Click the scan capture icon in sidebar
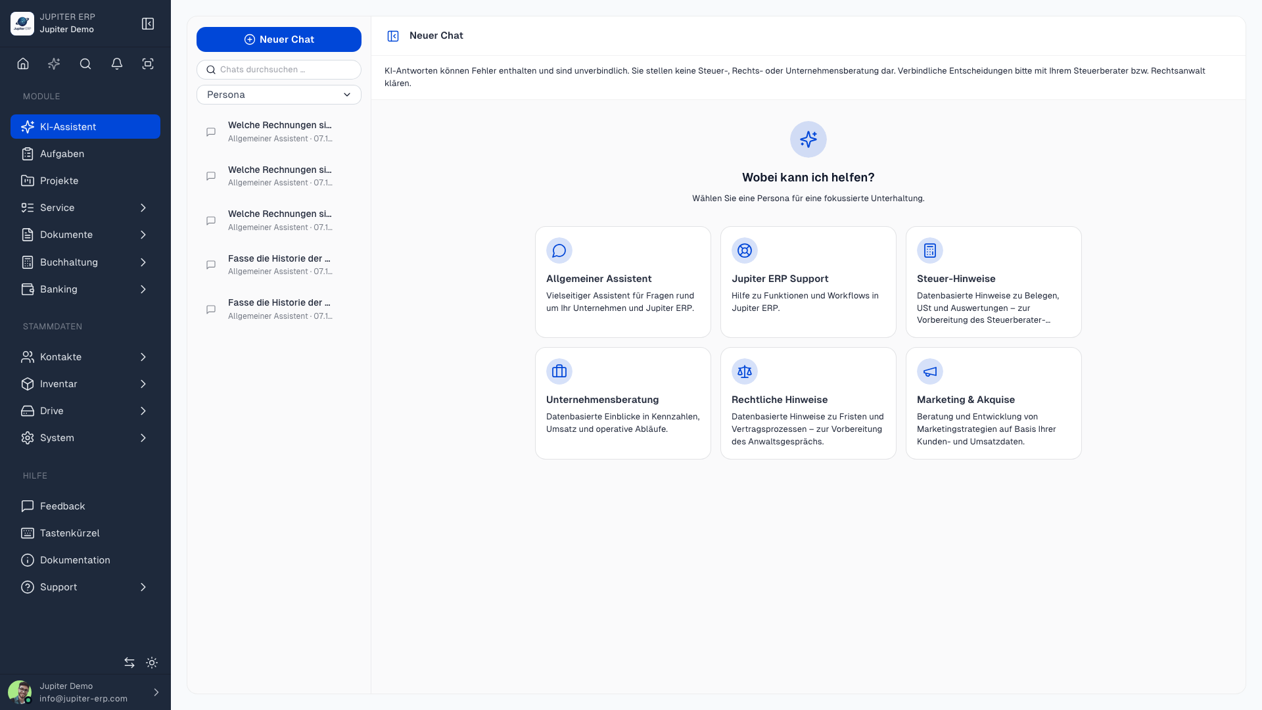The height and width of the screenshot is (710, 1262). pos(148,64)
